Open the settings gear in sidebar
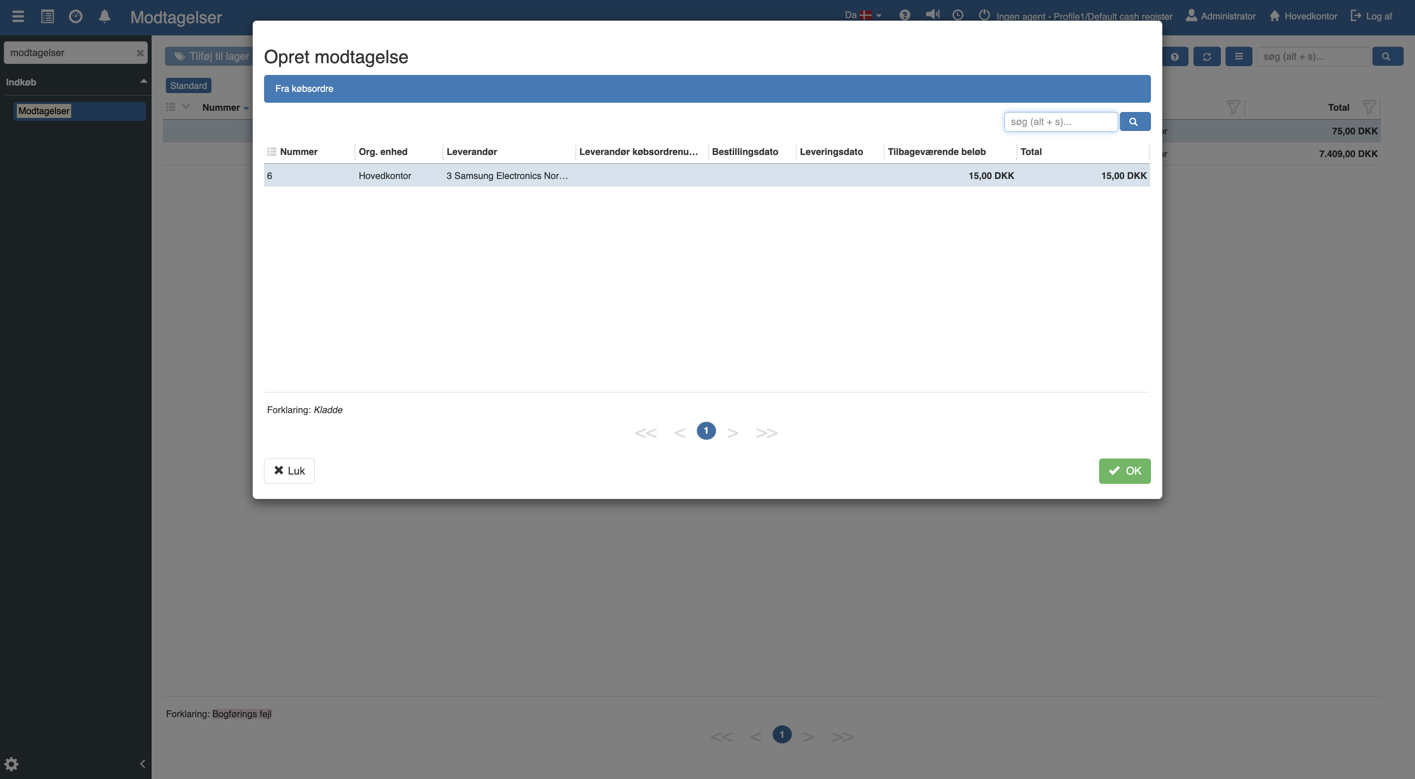This screenshot has width=1415, height=779. coord(11,763)
